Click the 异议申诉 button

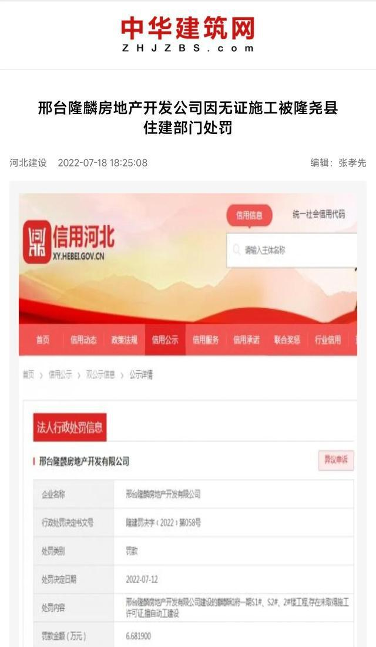(336, 460)
